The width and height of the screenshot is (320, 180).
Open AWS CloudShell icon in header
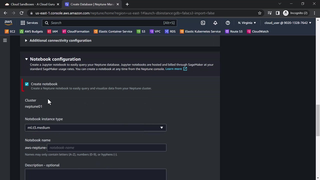tap(203, 23)
